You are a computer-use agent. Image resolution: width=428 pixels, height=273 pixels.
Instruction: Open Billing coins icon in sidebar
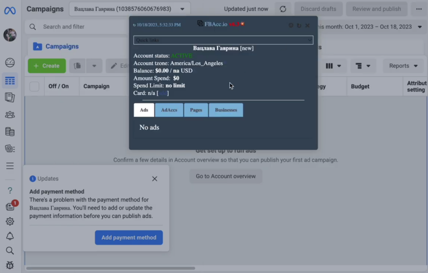tap(10, 131)
